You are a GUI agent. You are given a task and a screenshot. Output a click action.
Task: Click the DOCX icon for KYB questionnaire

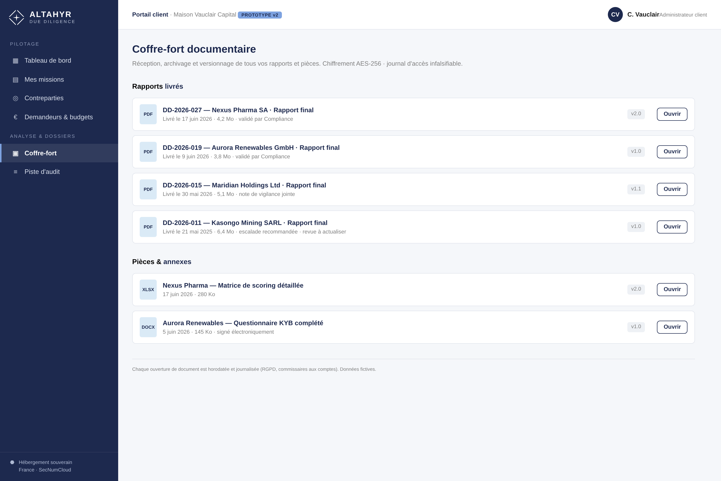[148, 327]
